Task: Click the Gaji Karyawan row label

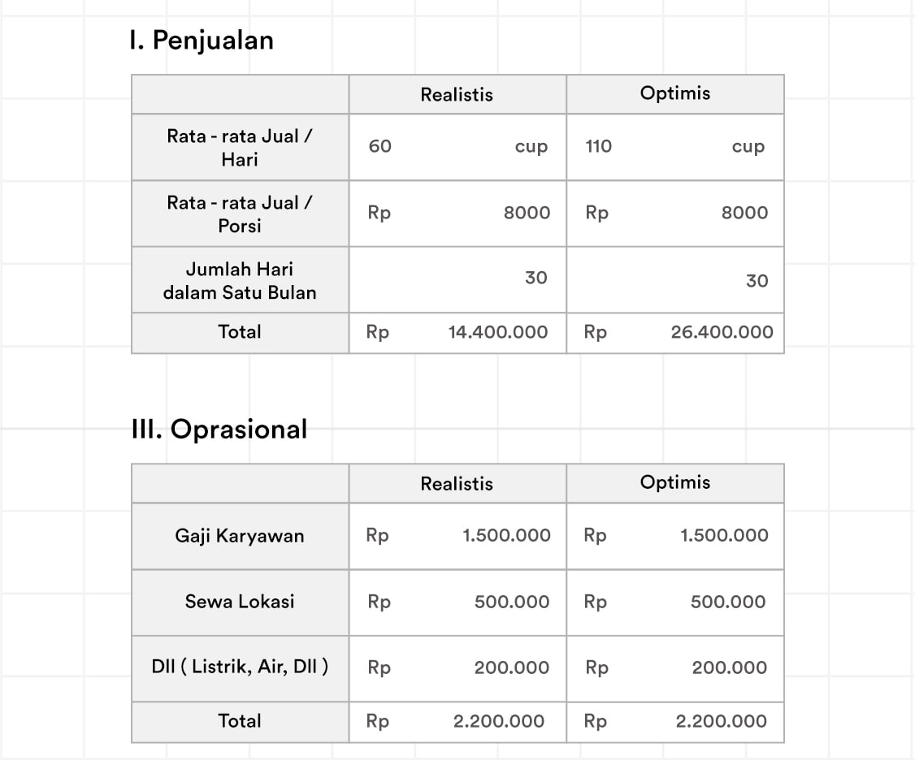Action: 240,536
